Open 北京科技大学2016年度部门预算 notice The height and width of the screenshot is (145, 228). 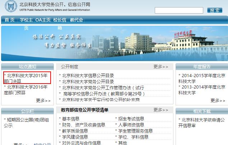(x=26, y=90)
